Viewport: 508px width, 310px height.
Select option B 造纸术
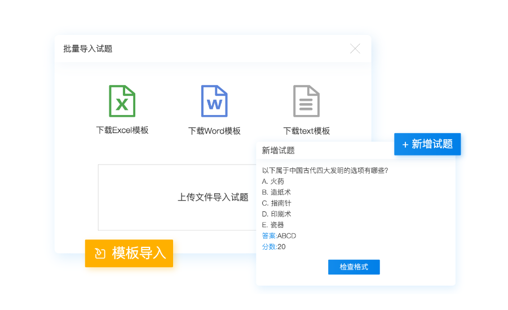tap(276, 192)
